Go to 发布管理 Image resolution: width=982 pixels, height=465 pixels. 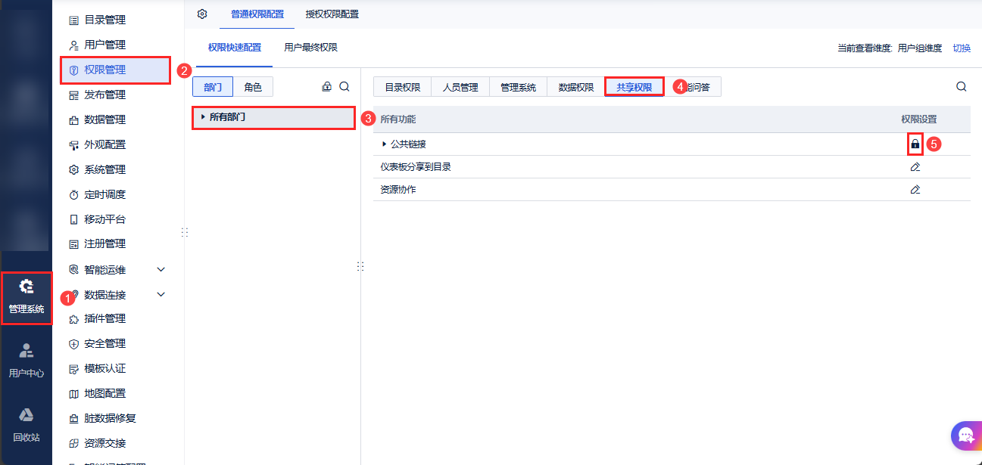(104, 95)
